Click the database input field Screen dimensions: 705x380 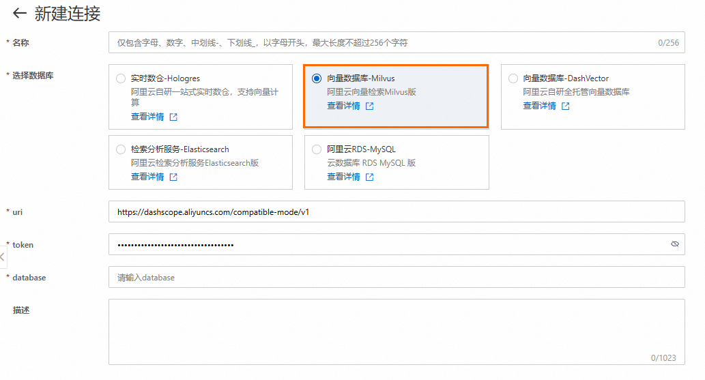397,278
